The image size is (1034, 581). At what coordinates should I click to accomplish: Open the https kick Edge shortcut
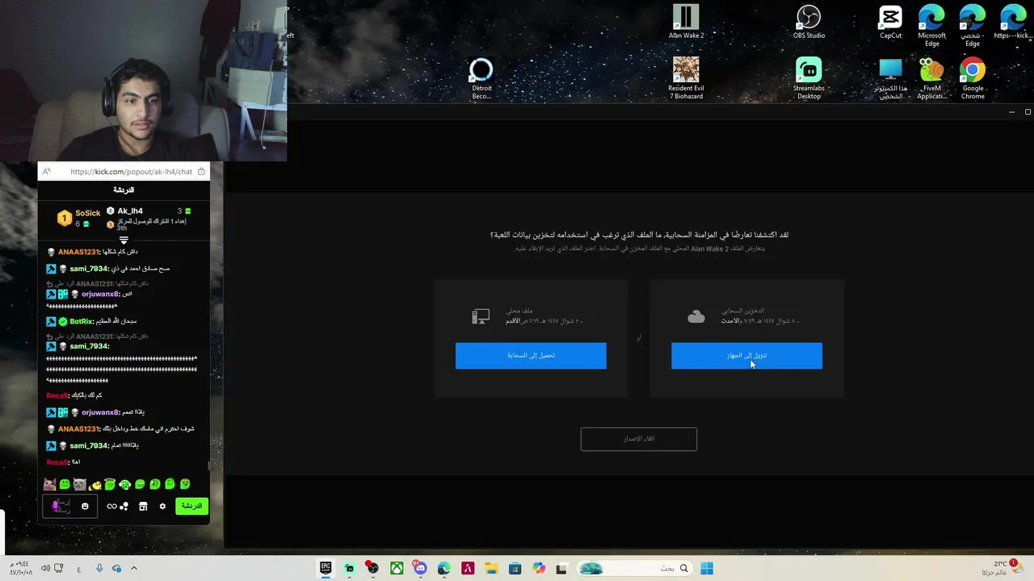pyautogui.click(x=1013, y=22)
